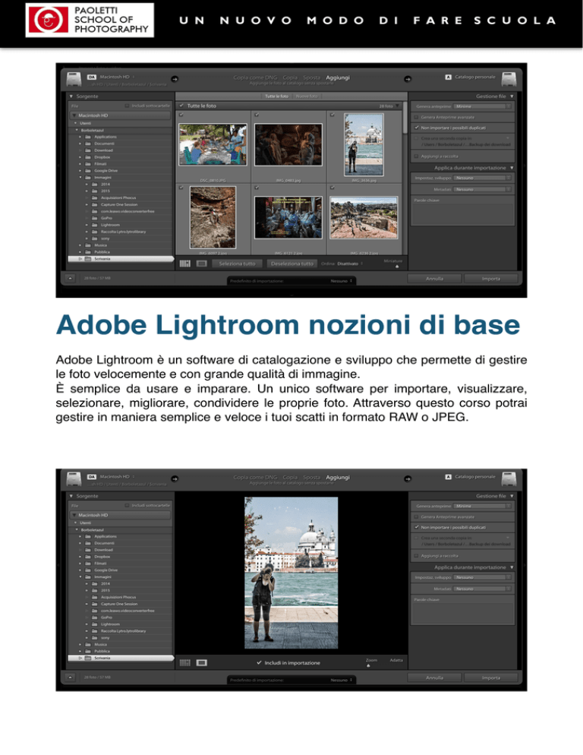The height and width of the screenshot is (755, 583).
Task: Collapse the Sorgente panel in the top dialog
Action: point(71,96)
